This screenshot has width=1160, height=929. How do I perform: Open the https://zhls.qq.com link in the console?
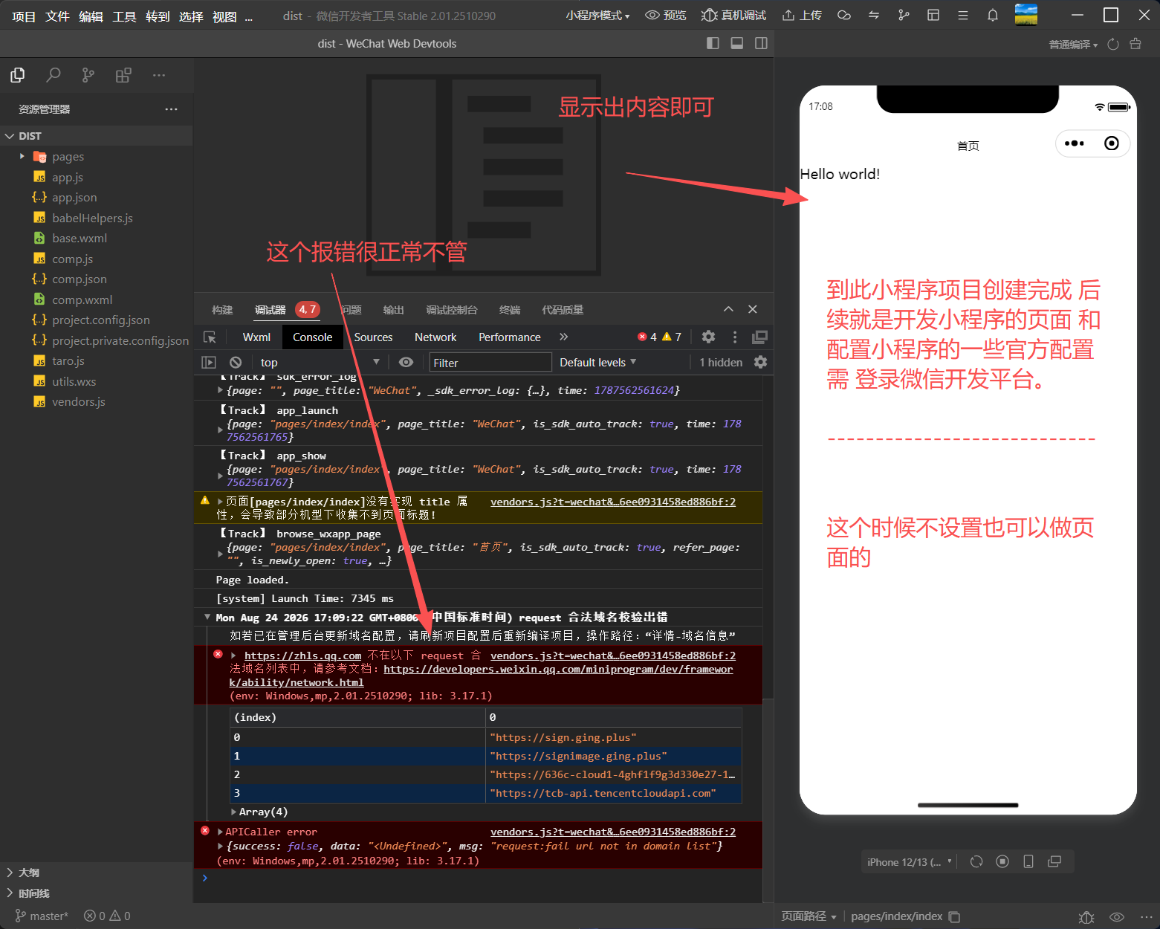(302, 656)
